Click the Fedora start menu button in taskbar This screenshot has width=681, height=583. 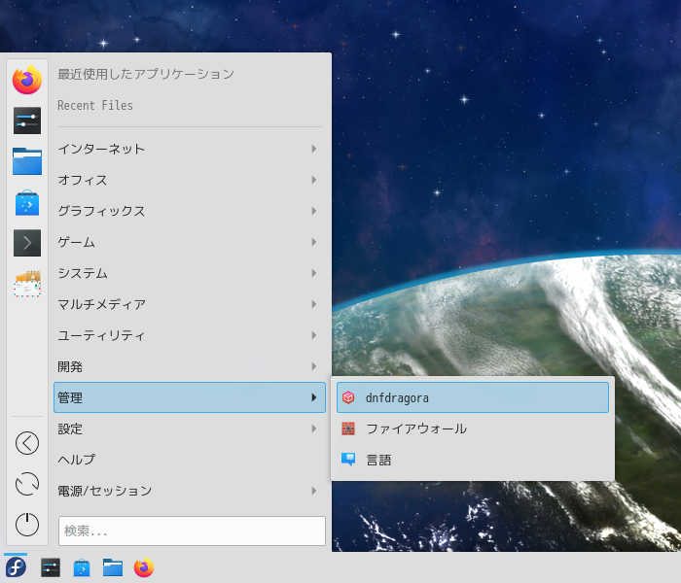pyautogui.click(x=16, y=567)
